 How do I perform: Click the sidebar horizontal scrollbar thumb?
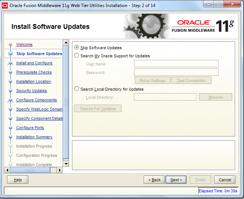click(30, 170)
